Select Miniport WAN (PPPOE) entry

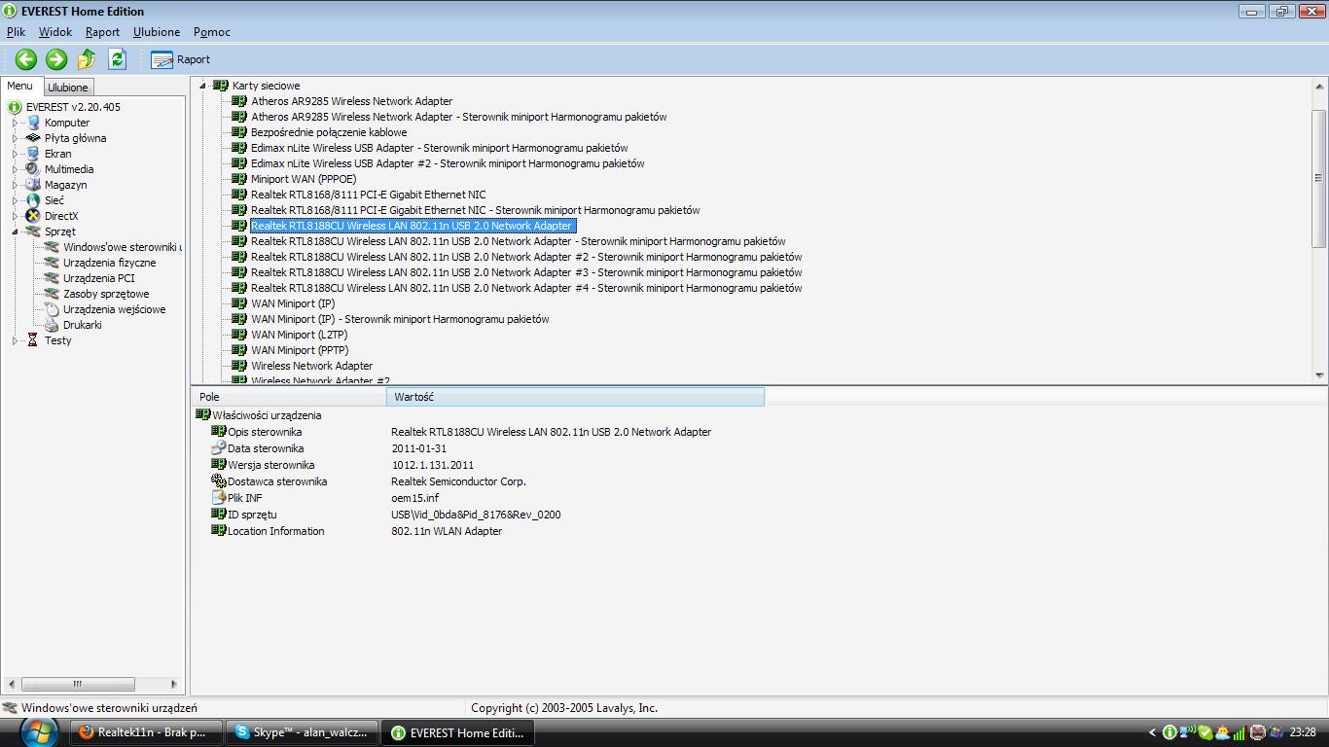[304, 179]
